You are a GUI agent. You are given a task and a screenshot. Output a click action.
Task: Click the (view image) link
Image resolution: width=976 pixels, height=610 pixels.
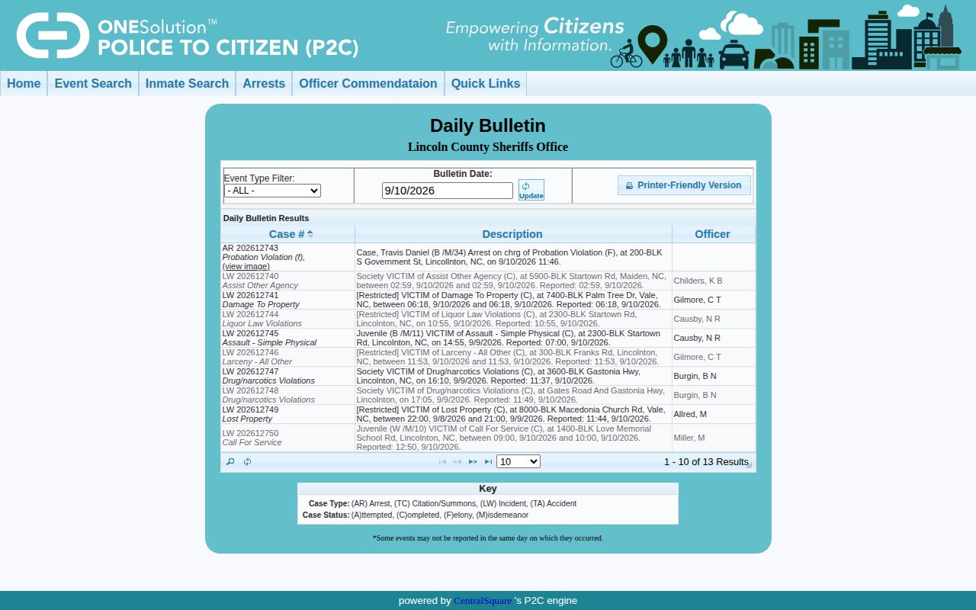(246, 266)
